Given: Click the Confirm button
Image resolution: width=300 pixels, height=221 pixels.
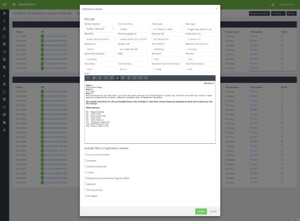Looking at the screenshot, I should [x=201, y=212].
